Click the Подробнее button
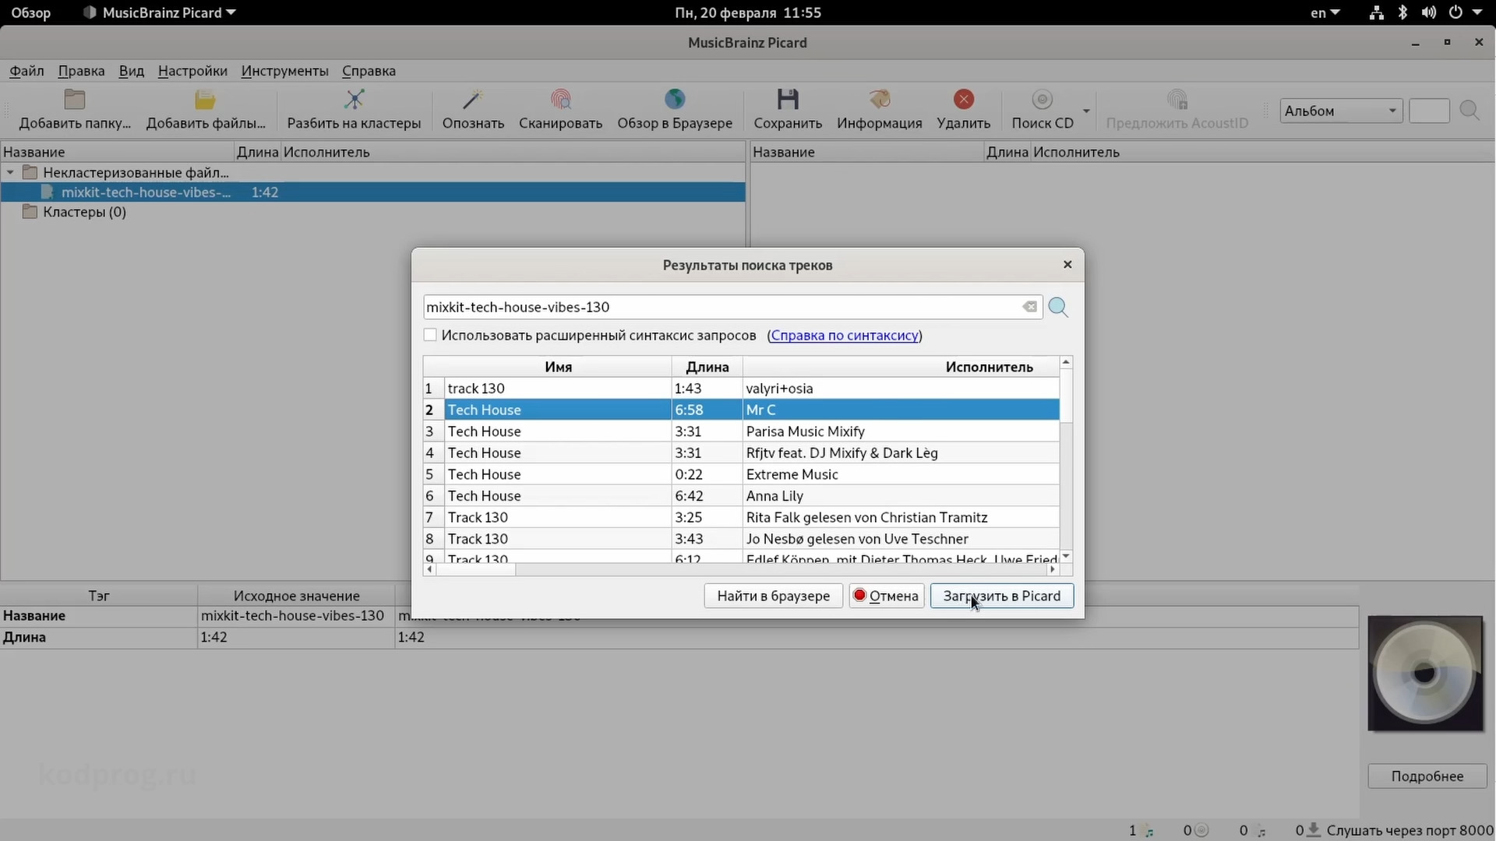This screenshot has height=841, width=1496. coord(1427,776)
